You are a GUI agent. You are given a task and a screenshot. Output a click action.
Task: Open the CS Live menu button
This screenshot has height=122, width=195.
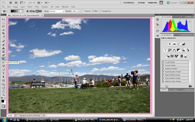click(x=172, y=3)
